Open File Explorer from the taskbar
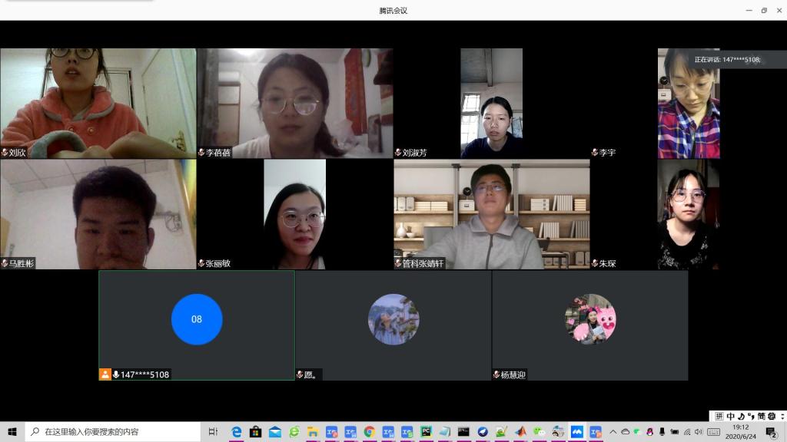 (x=313, y=432)
